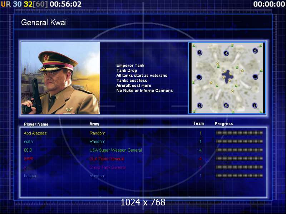The height and width of the screenshot is (214, 286).
Task: Click "USA Super Weapon General" army text
Action: coord(115,150)
